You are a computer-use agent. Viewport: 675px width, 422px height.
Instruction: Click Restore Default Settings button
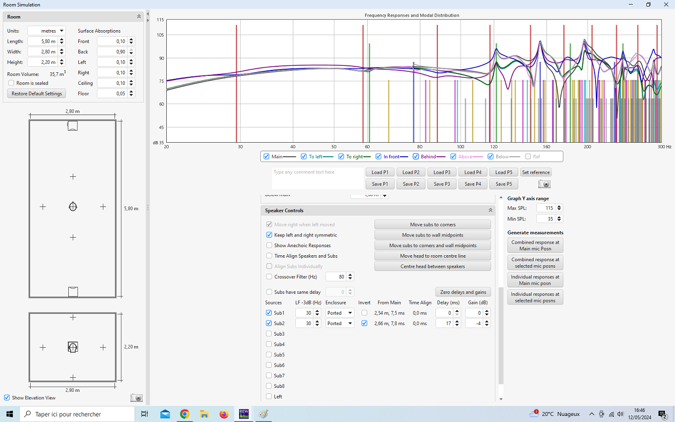(37, 93)
